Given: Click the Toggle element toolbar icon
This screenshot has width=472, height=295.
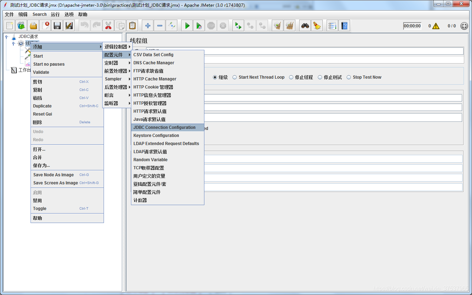Looking at the screenshot, I should click(x=171, y=26).
